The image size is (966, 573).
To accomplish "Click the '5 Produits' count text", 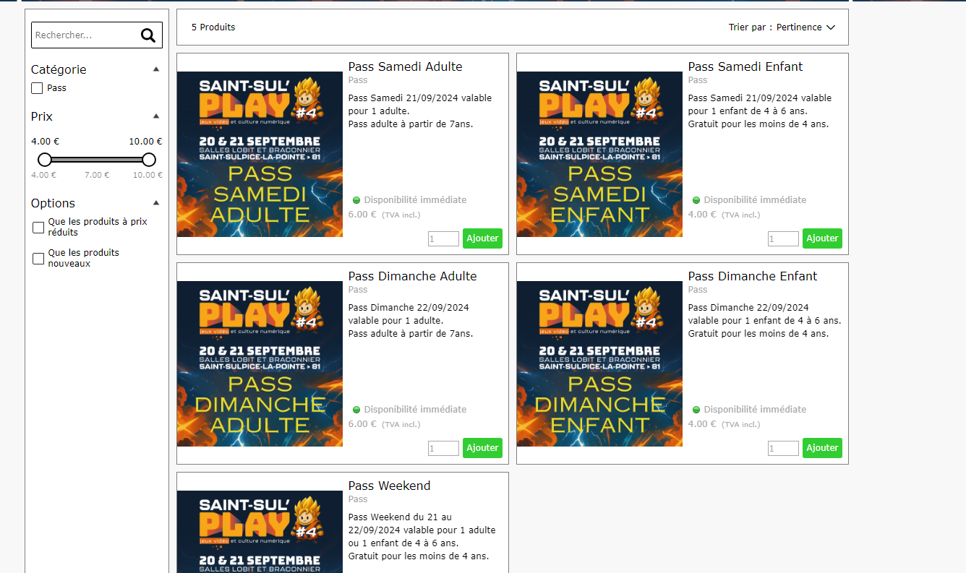I will click(x=213, y=27).
